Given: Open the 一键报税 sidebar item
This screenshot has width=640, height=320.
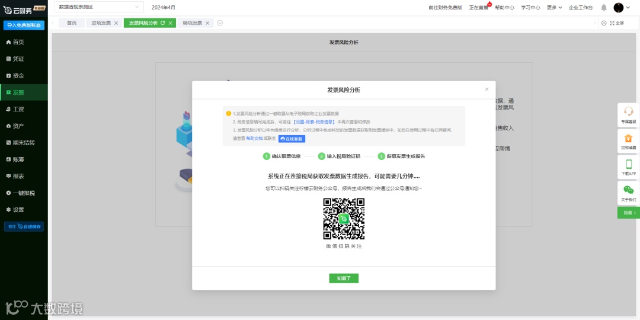Looking at the screenshot, I should click(x=24, y=193).
